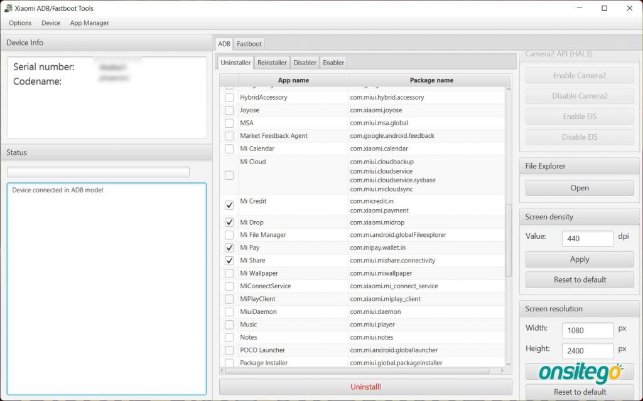The height and width of the screenshot is (401, 643).
Task: Check the Mi File Manager checkbox
Action: click(x=229, y=235)
